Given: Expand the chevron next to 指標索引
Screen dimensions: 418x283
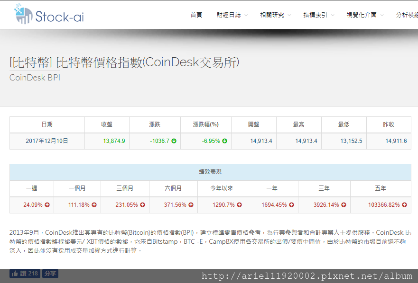Looking at the screenshot, I should tap(333, 15).
